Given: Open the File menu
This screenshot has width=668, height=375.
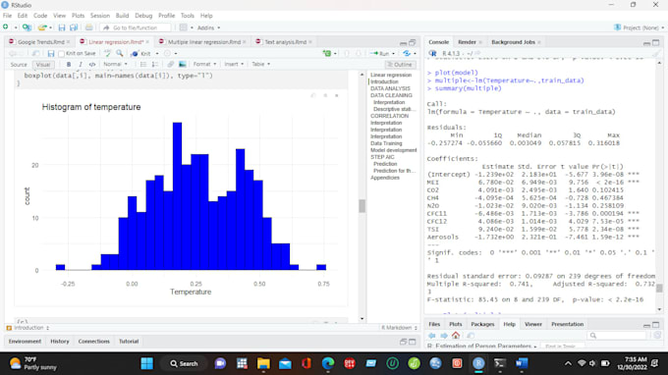Looking at the screenshot, I should [7, 16].
